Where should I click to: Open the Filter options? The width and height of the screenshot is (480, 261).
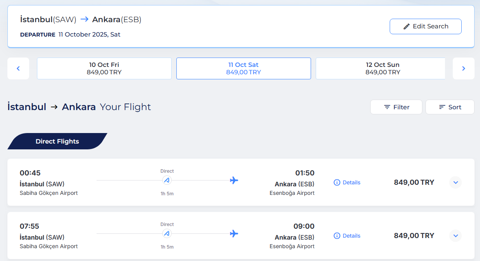coord(396,107)
